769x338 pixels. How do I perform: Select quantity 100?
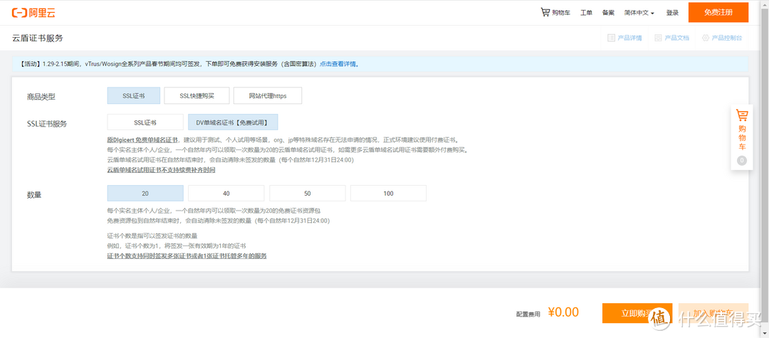(389, 193)
